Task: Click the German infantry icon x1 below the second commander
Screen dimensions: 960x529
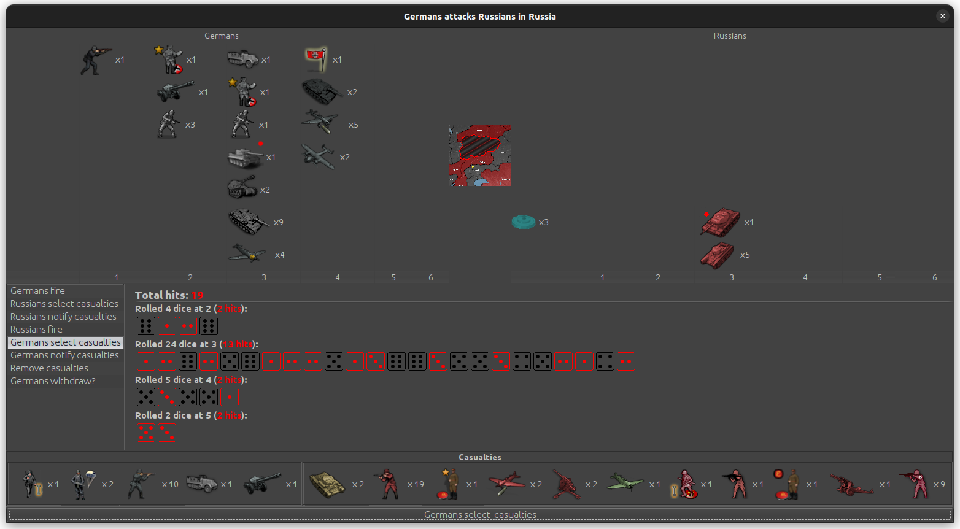Action: click(242, 125)
